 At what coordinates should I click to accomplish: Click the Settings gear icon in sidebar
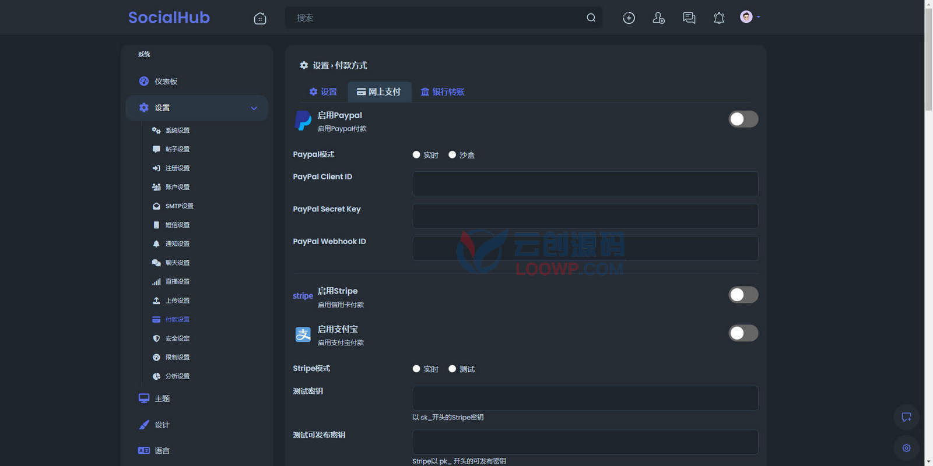[144, 108]
